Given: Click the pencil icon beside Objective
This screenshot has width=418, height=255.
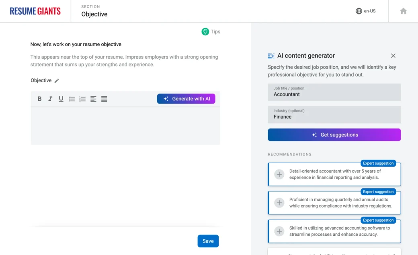Looking at the screenshot, I should 57,81.
